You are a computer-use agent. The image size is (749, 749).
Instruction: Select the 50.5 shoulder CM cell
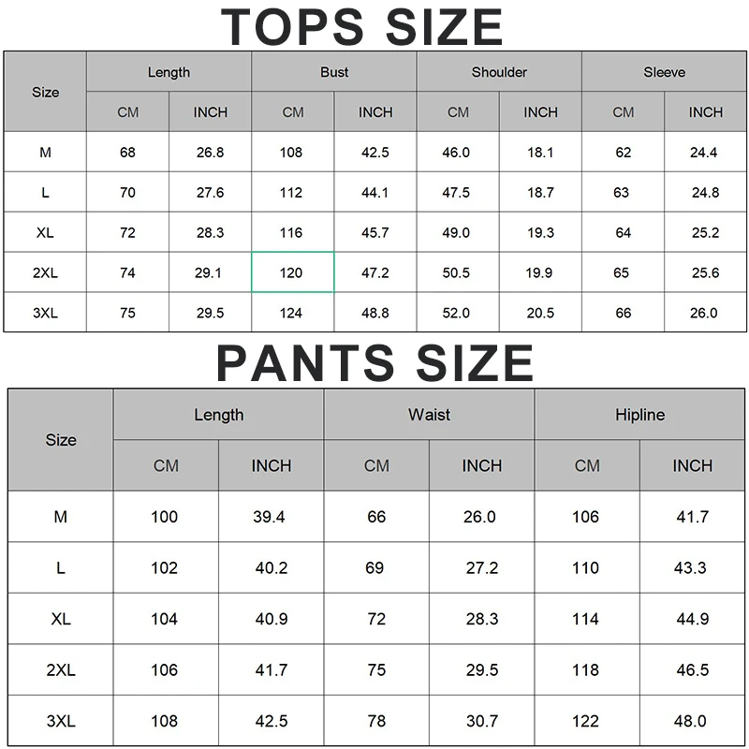click(458, 272)
